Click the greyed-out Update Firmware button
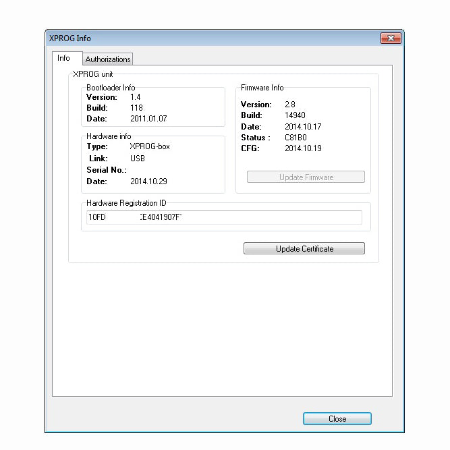This screenshot has width=450, height=450. (x=306, y=177)
